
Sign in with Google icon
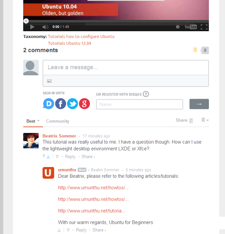(85, 103)
